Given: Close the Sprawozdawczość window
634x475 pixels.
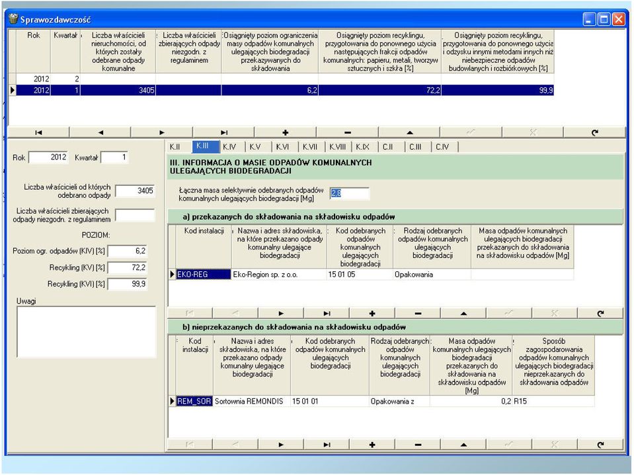Looking at the screenshot, I should tap(618, 19).
